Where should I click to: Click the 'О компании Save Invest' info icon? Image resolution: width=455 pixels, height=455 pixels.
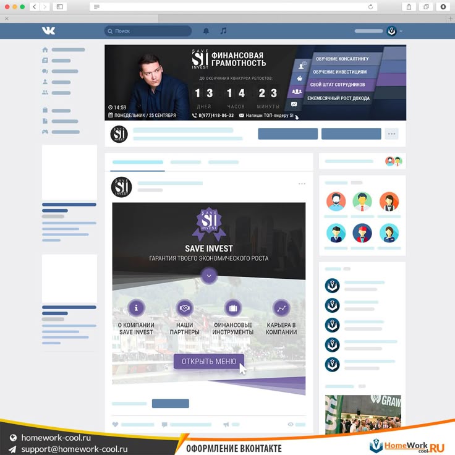[136, 307]
